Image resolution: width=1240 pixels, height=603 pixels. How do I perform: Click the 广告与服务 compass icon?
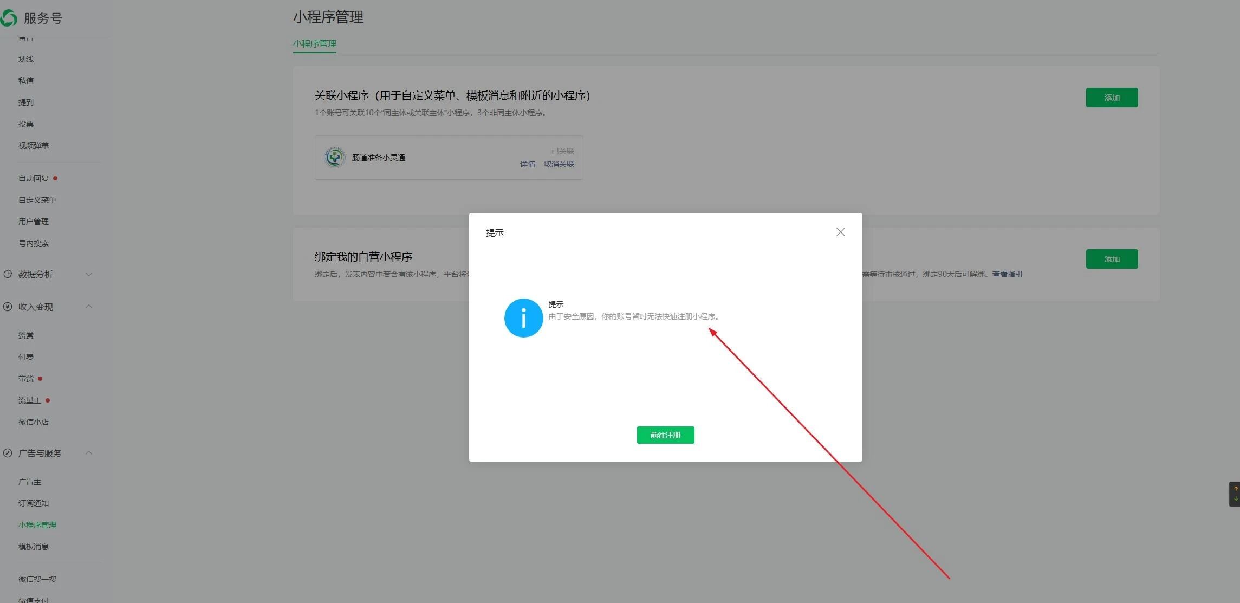point(8,453)
